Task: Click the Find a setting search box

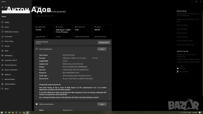Action: [16, 12]
